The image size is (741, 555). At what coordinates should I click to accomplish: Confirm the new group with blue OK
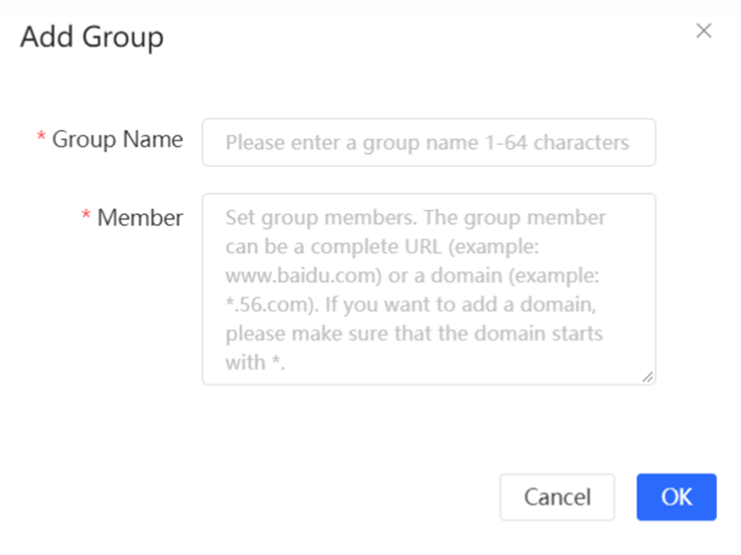coord(677,497)
